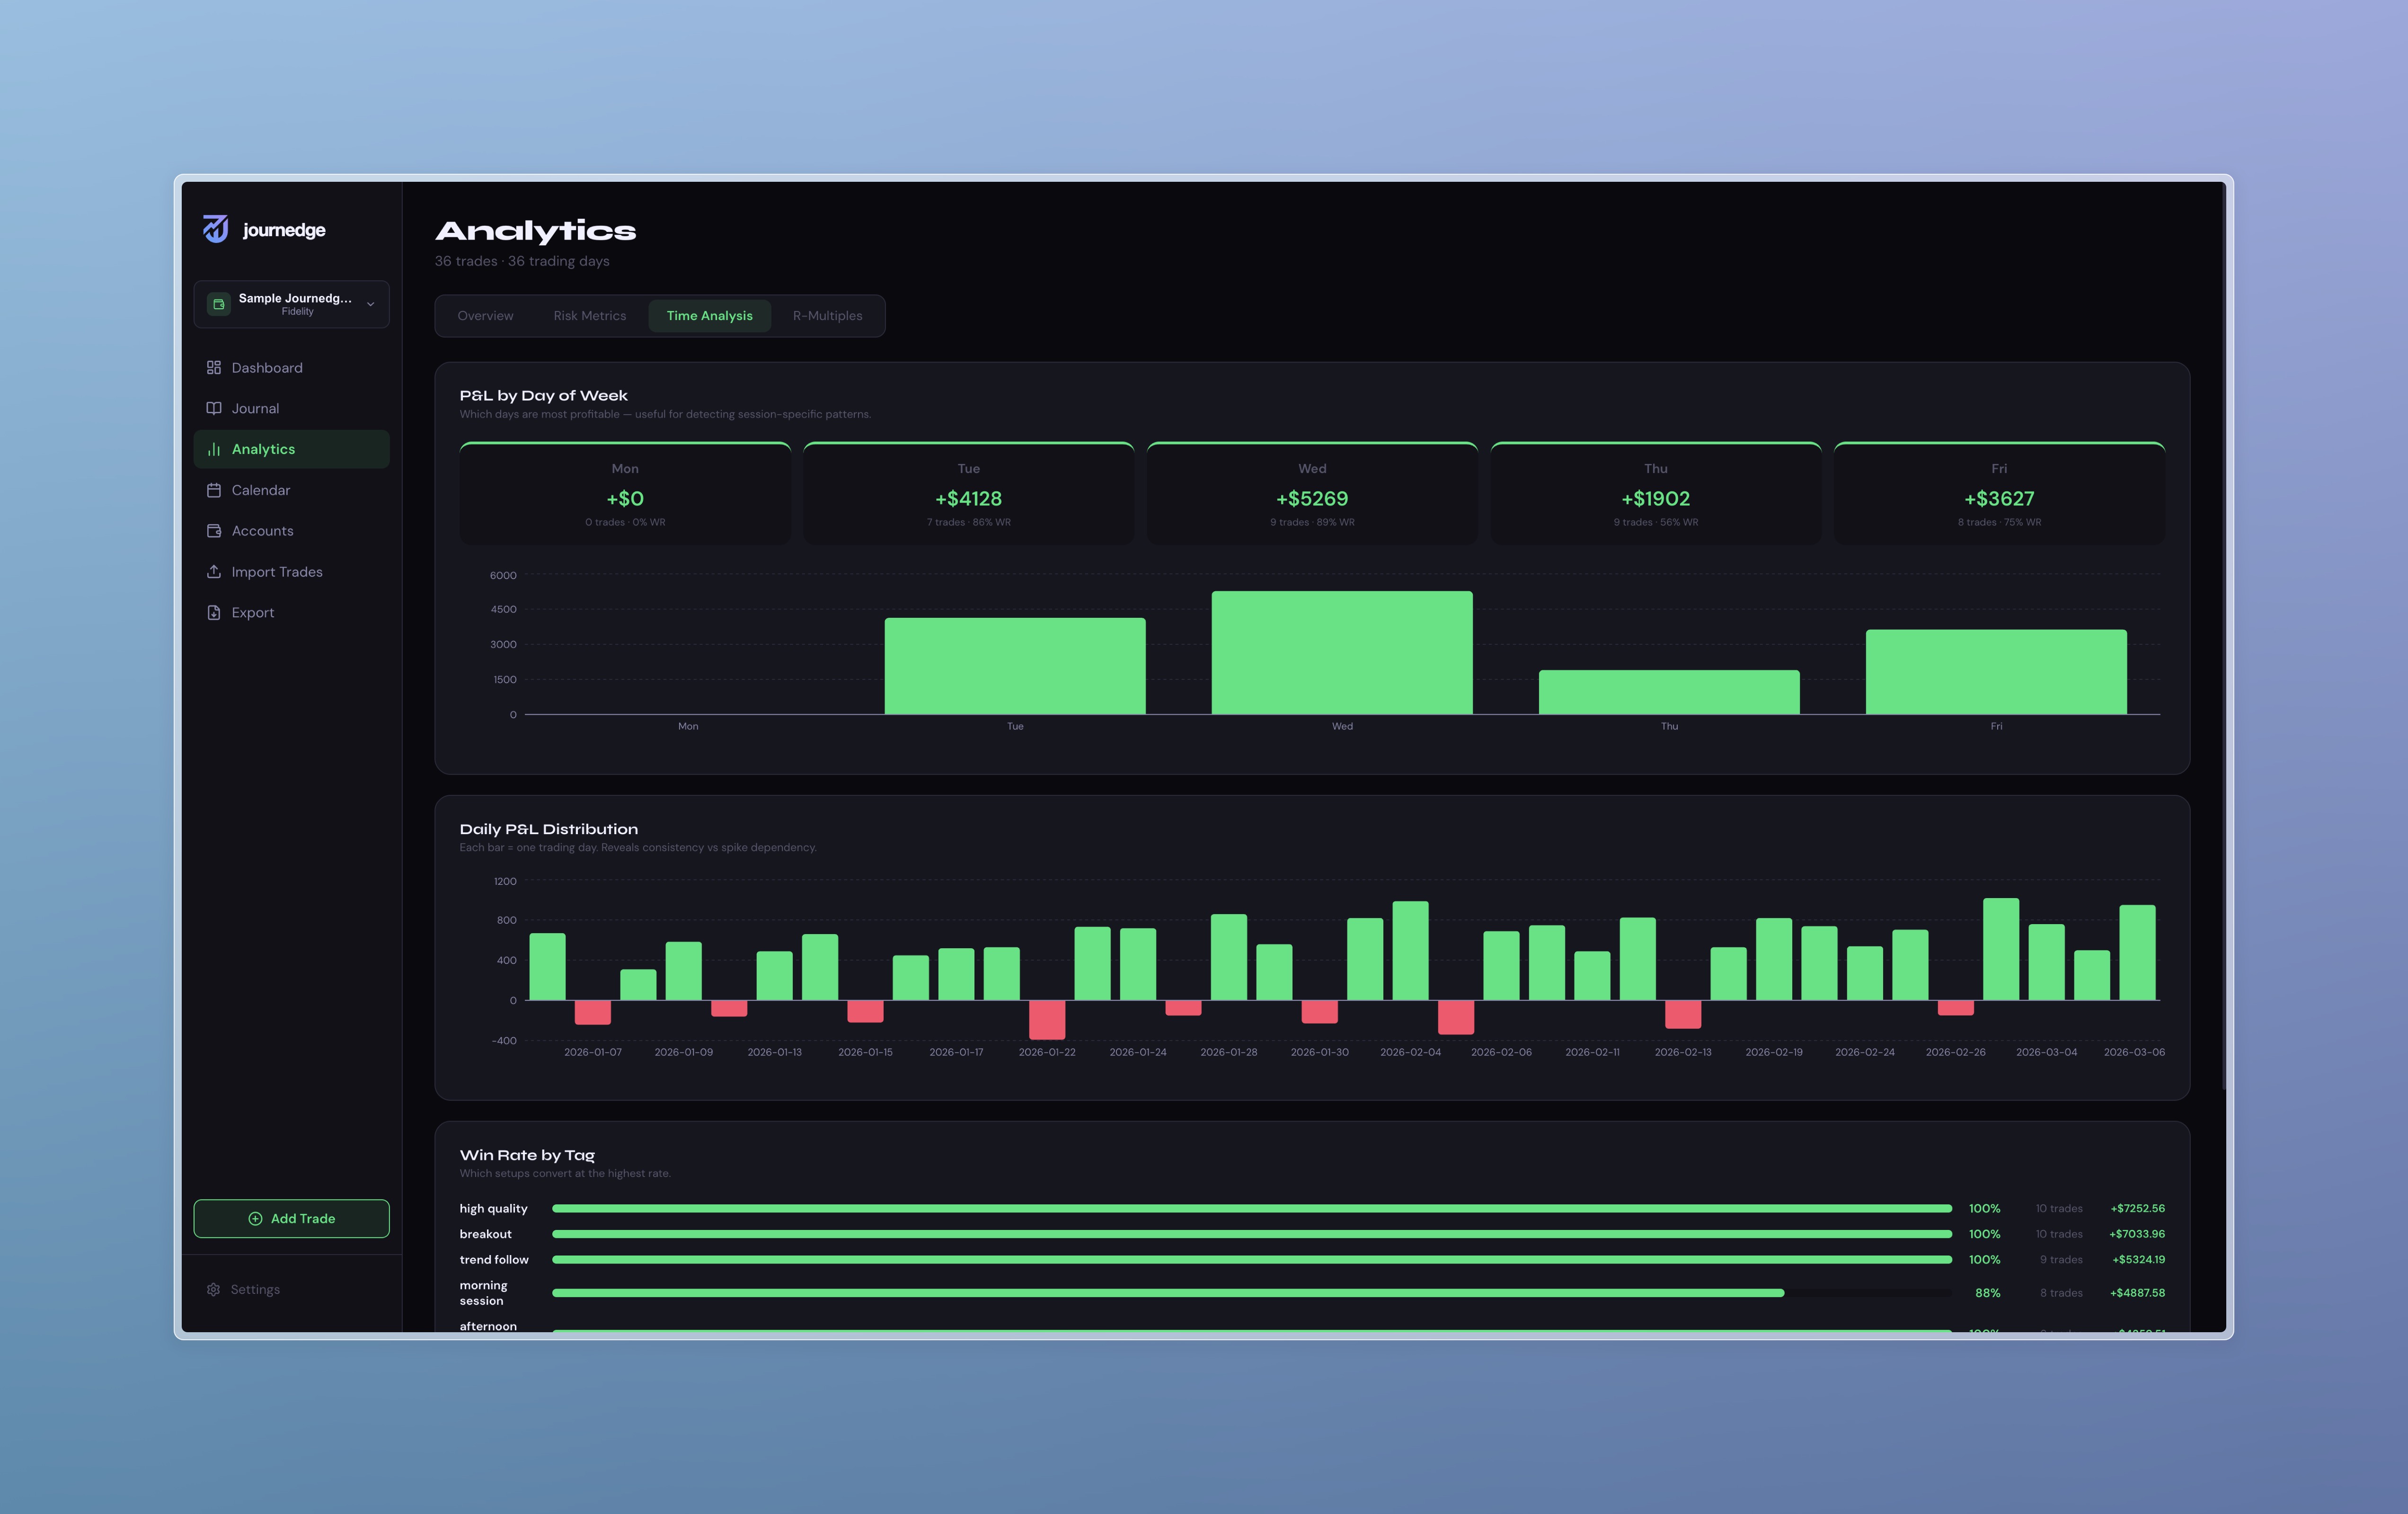Click the morning session 88% progress bar
Image resolution: width=2408 pixels, height=1514 pixels.
pyautogui.click(x=1252, y=1293)
